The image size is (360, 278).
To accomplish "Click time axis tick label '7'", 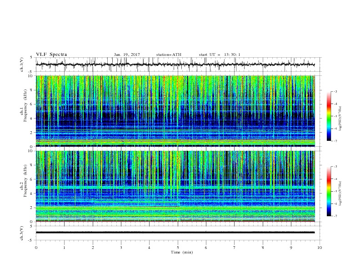I will pos(235,248).
